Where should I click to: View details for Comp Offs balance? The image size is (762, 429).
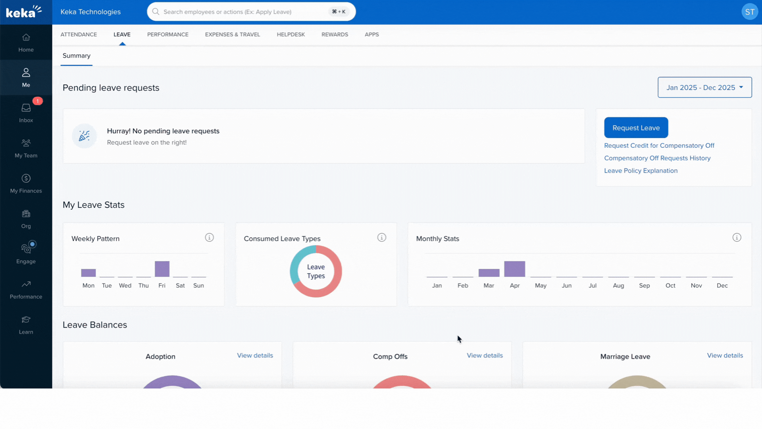(x=485, y=356)
